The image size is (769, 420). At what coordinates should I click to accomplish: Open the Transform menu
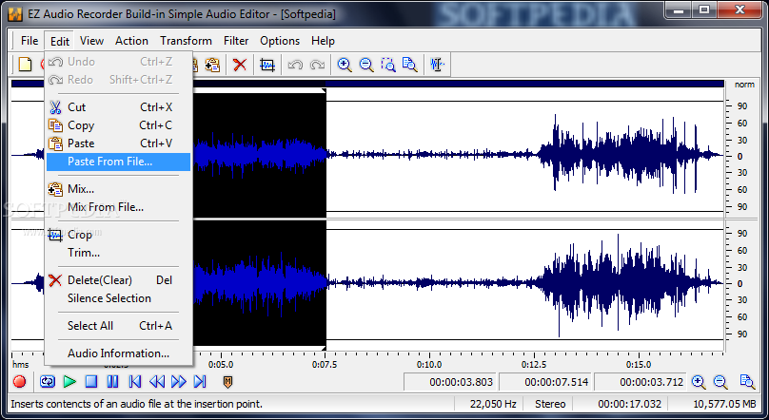coord(186,41)
